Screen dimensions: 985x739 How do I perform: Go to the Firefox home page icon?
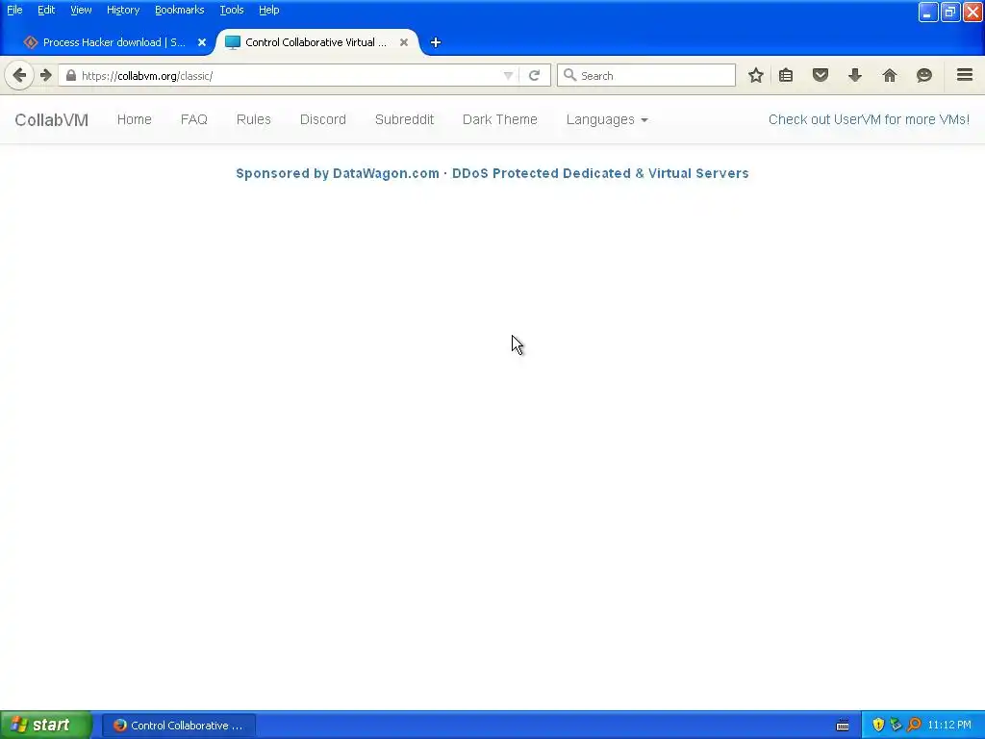(890, 75)
